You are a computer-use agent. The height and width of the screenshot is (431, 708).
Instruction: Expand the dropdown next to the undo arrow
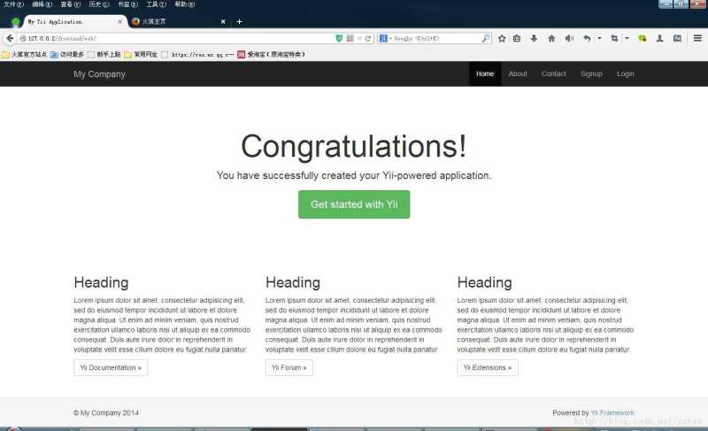(x=599, y=39)
